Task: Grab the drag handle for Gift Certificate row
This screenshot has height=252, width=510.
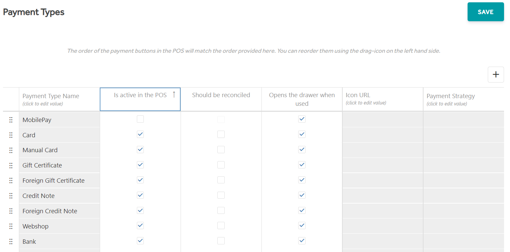Action: [11, 165]
